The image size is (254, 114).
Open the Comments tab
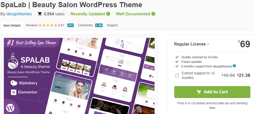point(85,25)
